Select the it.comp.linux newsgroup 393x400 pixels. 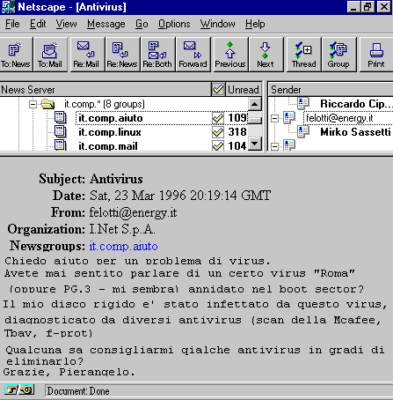[x=110, y=132]
